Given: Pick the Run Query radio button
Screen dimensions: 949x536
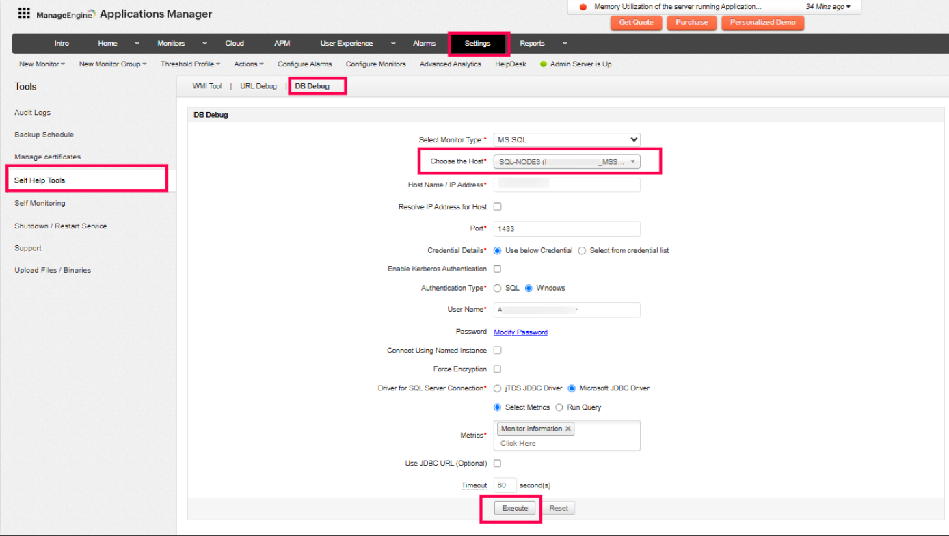Looking at the screenshot, I should 559,407.
